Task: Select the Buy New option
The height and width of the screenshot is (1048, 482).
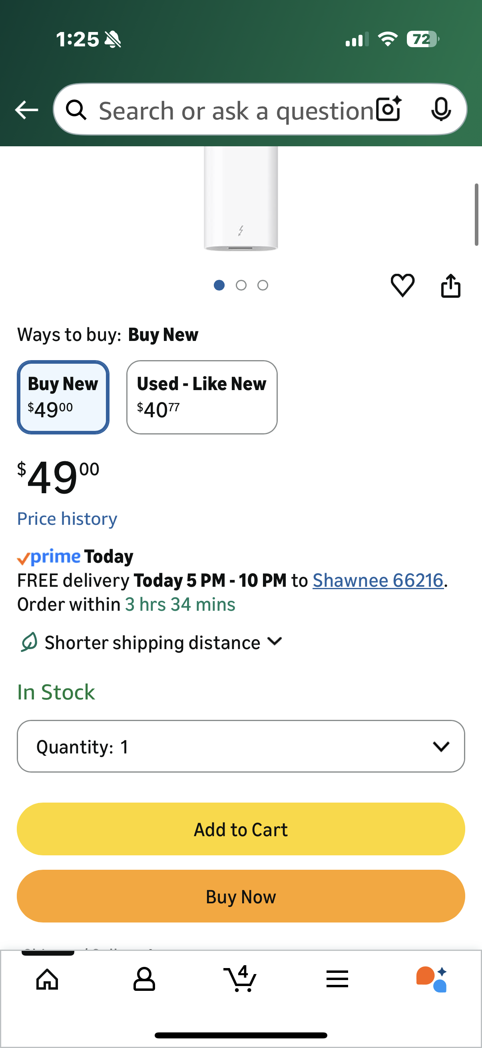Action: (63, 397)
